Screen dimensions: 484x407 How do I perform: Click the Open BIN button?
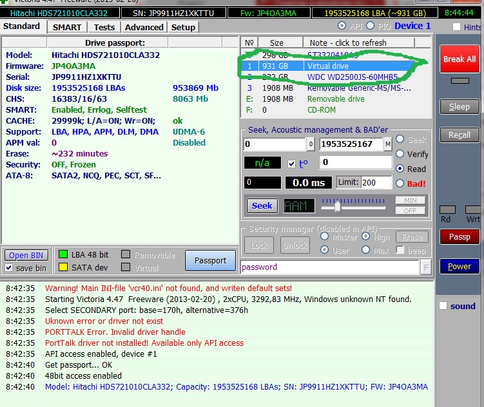pyautogui.click(x=26, y=255)
